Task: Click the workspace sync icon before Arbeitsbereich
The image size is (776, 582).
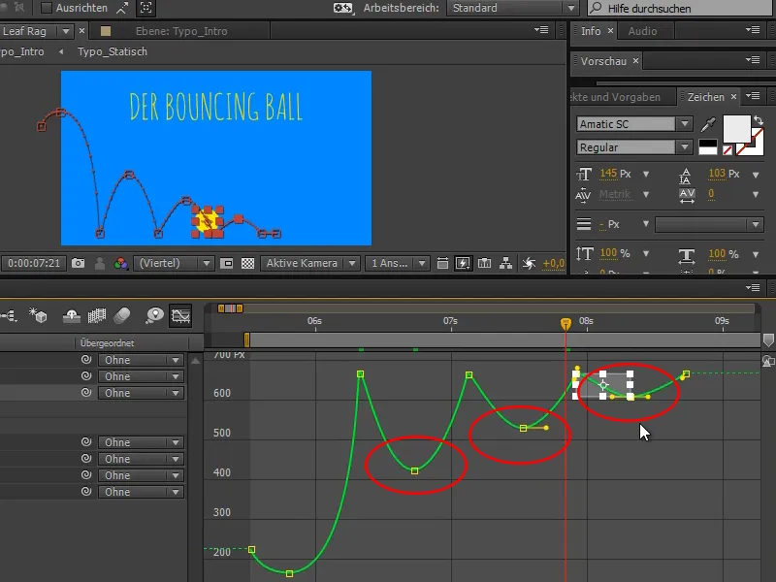Action: [343, 8]
